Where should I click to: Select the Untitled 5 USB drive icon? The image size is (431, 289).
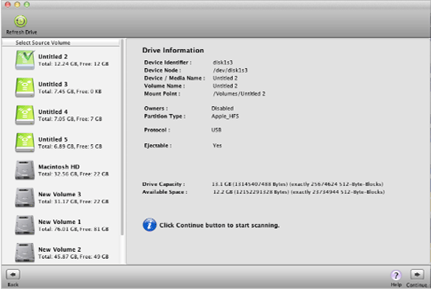coord(25,143)
